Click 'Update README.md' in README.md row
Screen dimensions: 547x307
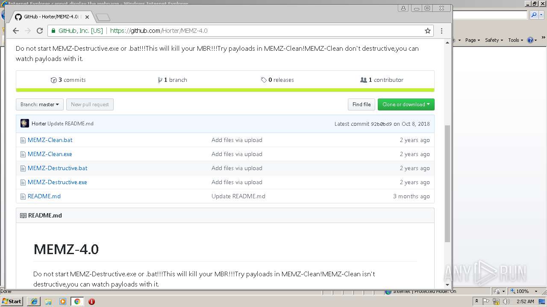(238, 196)
